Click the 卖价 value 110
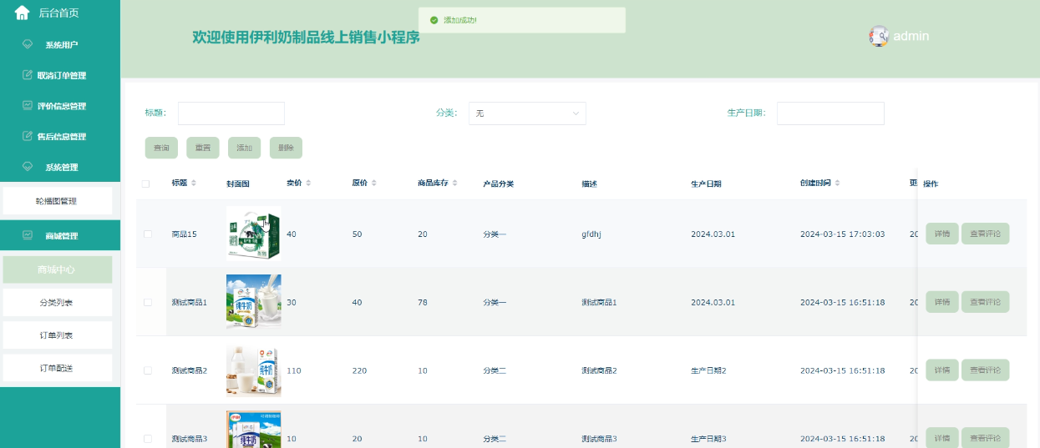Viewport: 1040px width, 448px height. (293, 370)
